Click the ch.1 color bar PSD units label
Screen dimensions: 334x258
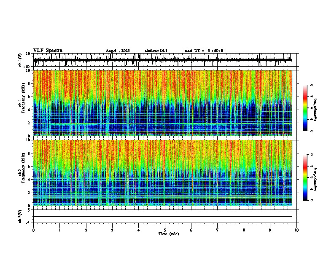(x=316, y=110)
